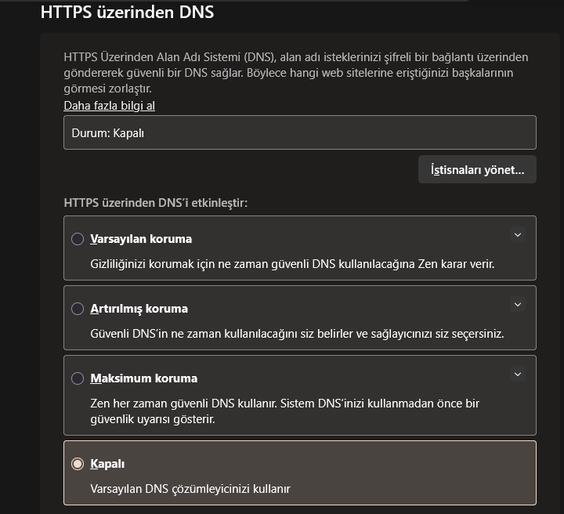
Task: Select the Maksimum koruma radio button
Action: tap(78, 378)
